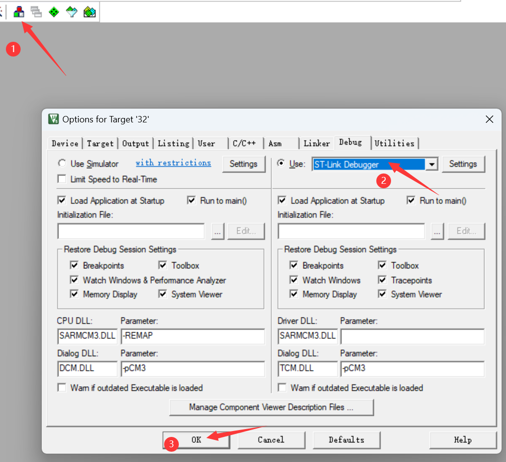This screenshot has height=462, width=506.
Task: Select the Use hardware debugger radio button
Action: click(x=281, y=163)
